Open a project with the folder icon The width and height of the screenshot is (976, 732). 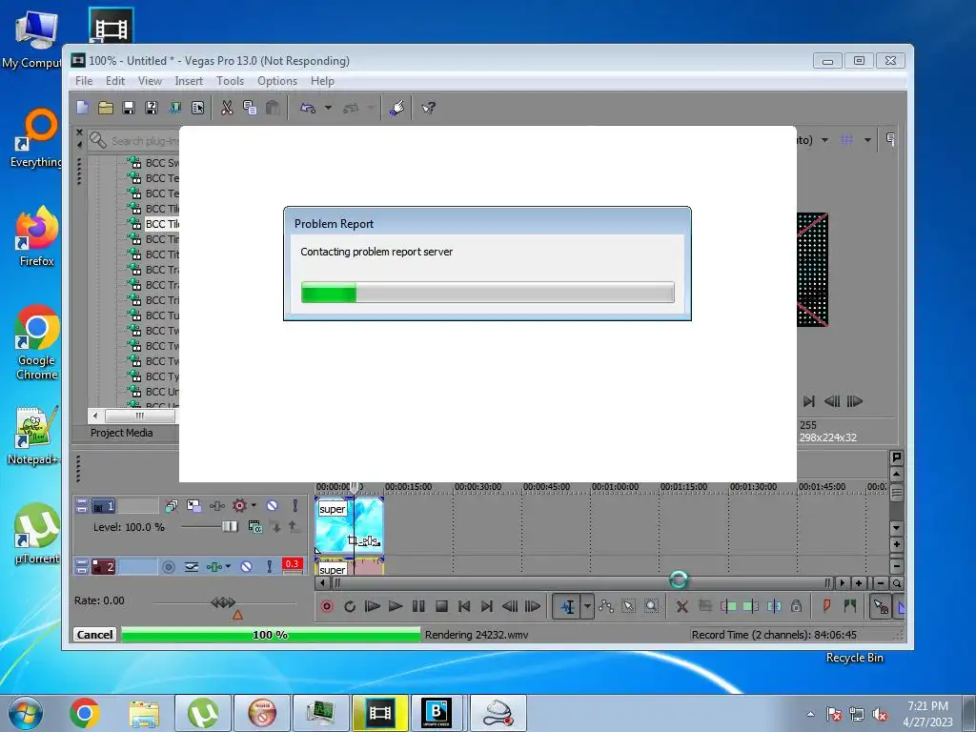(x=105, y=108)
